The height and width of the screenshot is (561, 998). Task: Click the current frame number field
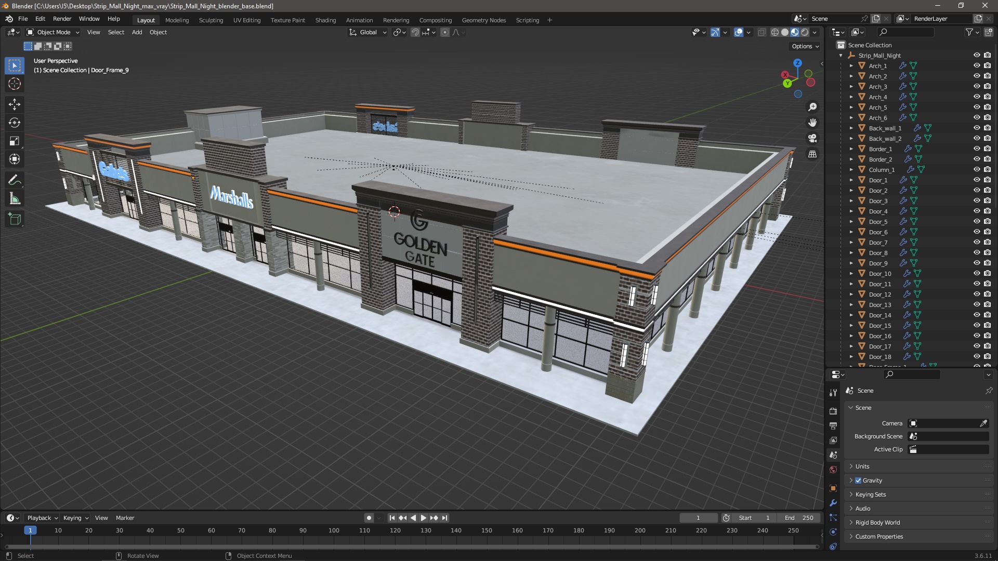pyautogui.click(x=698, y=518)
